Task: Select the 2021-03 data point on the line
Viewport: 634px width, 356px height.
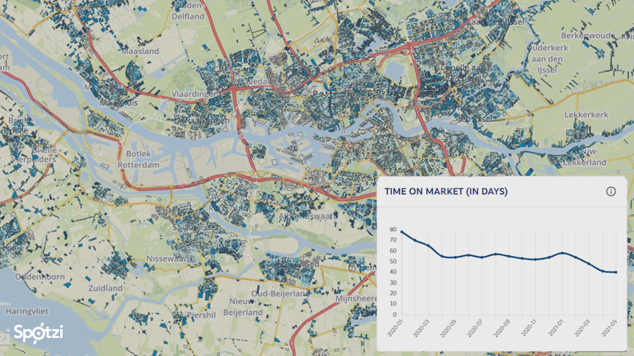Action: pyautogui.click(x=589, y=264)
